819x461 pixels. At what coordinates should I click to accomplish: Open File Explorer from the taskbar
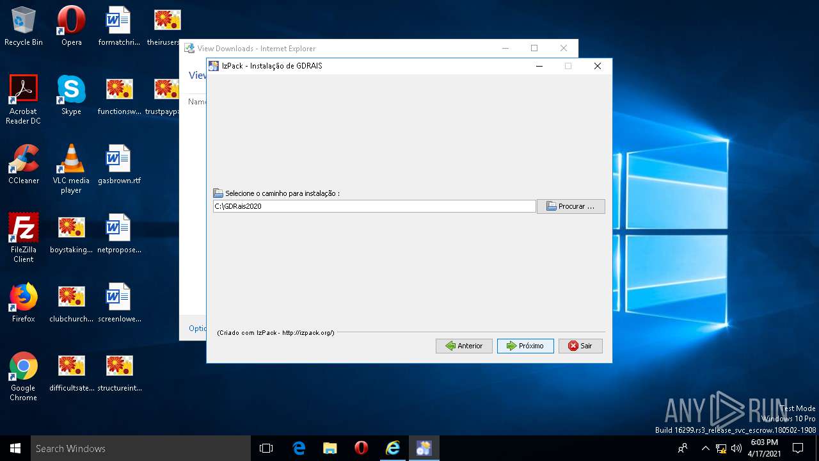coord(330,448)
